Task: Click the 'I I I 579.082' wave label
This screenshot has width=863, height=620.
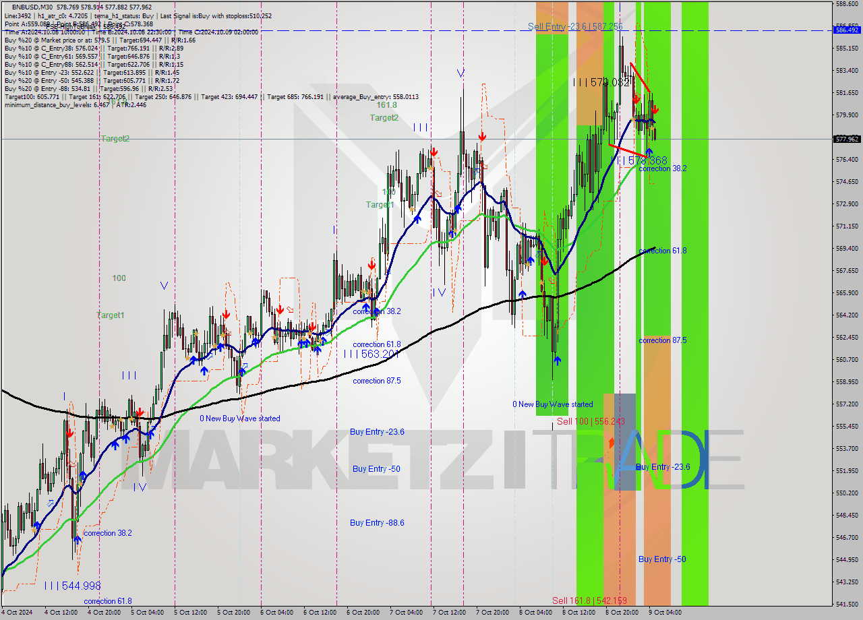Action: pos(602,82)
